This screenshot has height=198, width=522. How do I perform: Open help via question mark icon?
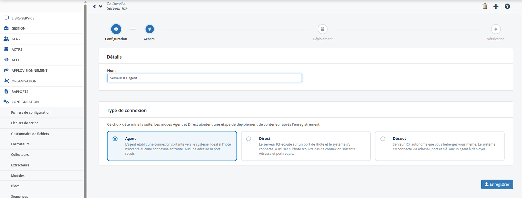pyautogui.click(x=507, y=6)
